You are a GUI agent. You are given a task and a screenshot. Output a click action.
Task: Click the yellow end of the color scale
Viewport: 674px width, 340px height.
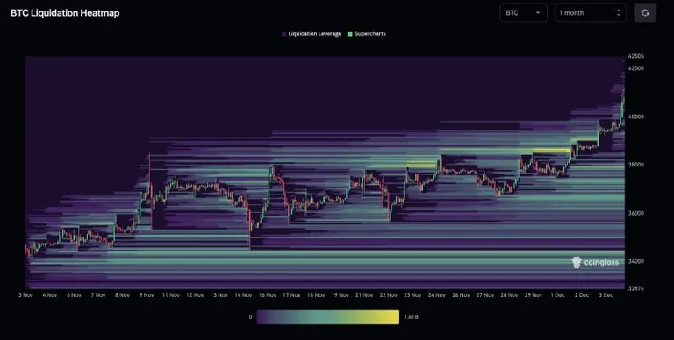click(x=392, y=317)
